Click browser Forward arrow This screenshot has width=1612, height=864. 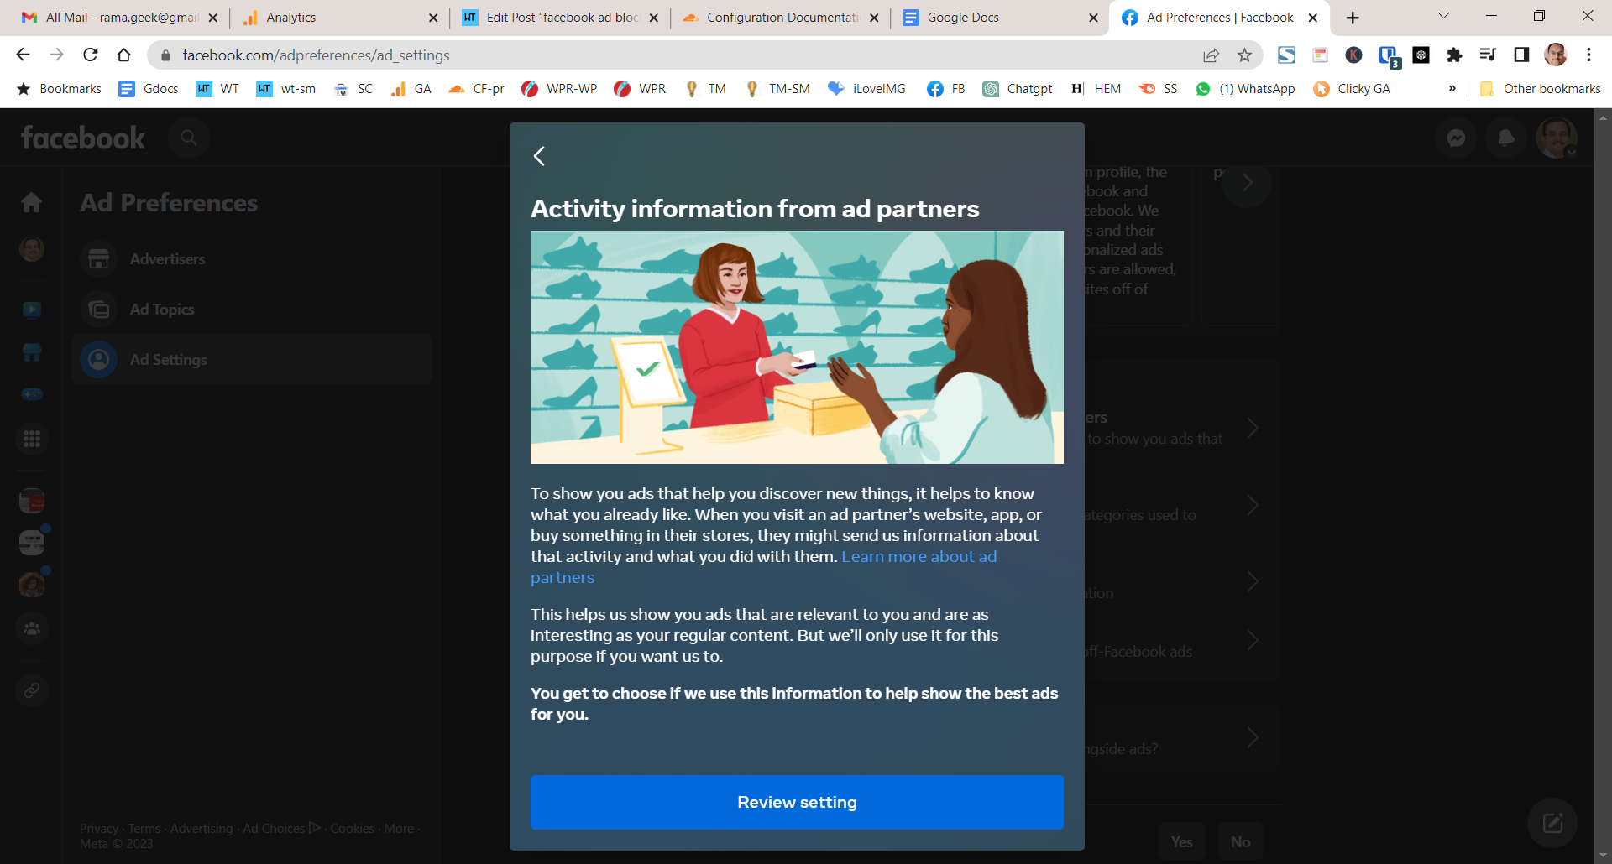pyautogui.click(x=56, y=55)
